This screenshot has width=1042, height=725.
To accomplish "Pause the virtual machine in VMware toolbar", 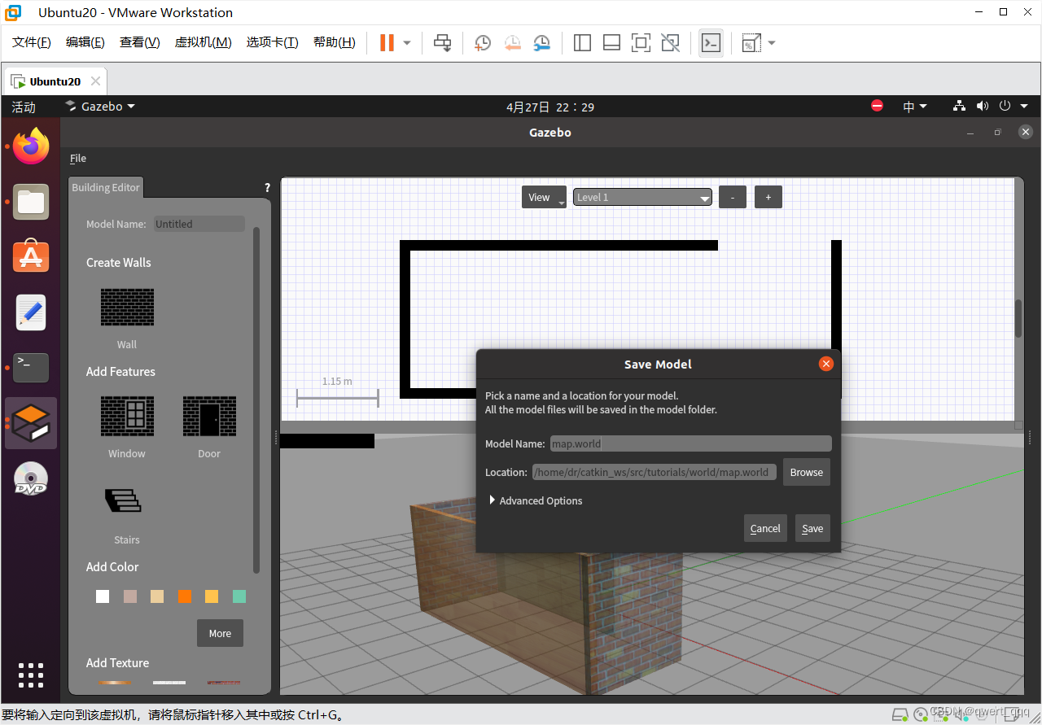I will click(x=387, y=43).
